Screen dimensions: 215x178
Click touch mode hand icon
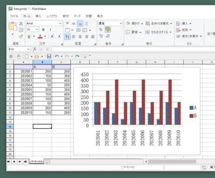pyautogui.click(x=19, y=57)
